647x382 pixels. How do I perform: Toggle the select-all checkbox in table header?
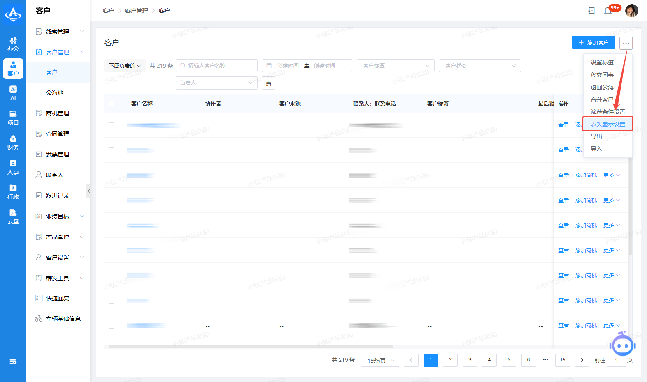[x=111, y=104]
